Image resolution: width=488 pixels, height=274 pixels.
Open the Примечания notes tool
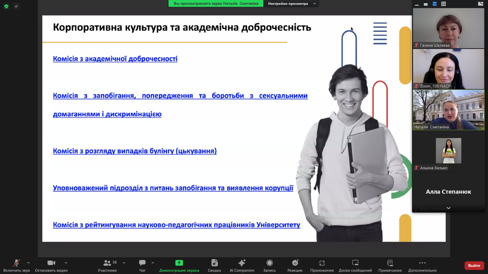(390, 265)
